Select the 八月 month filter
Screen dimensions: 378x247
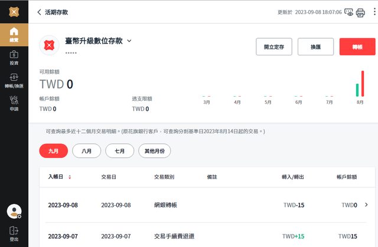coord(86,151)
